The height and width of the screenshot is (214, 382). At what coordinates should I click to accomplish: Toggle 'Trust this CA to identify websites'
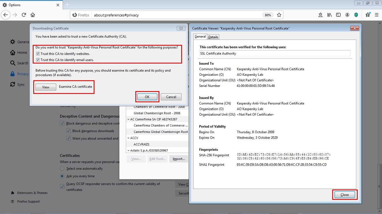38,54
